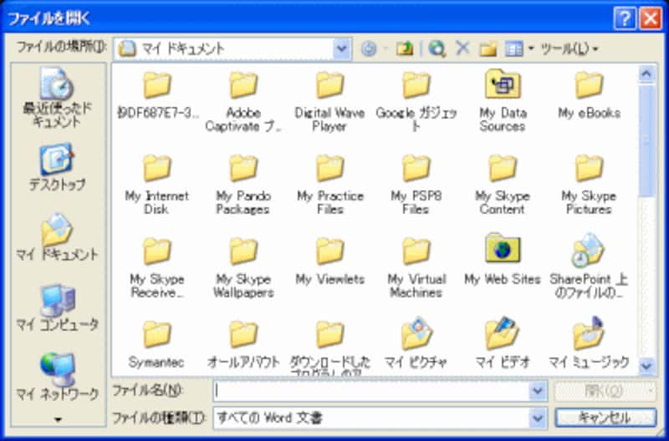Click the Delete (X) toolbar icon
The height and width of the screenshot is (441, 669).
point(462,49)
